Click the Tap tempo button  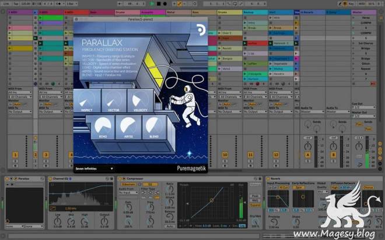(16, 4)
